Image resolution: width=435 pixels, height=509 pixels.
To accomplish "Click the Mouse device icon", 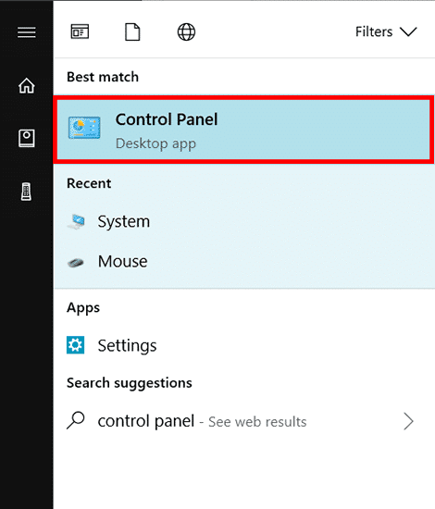I will [76, 262].
